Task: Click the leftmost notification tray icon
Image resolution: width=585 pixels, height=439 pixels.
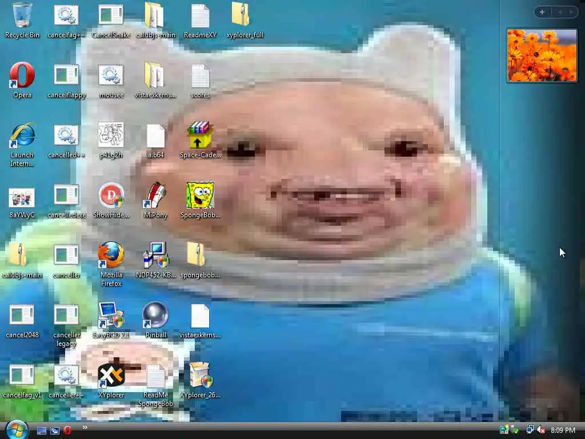Action: point(504,430)
